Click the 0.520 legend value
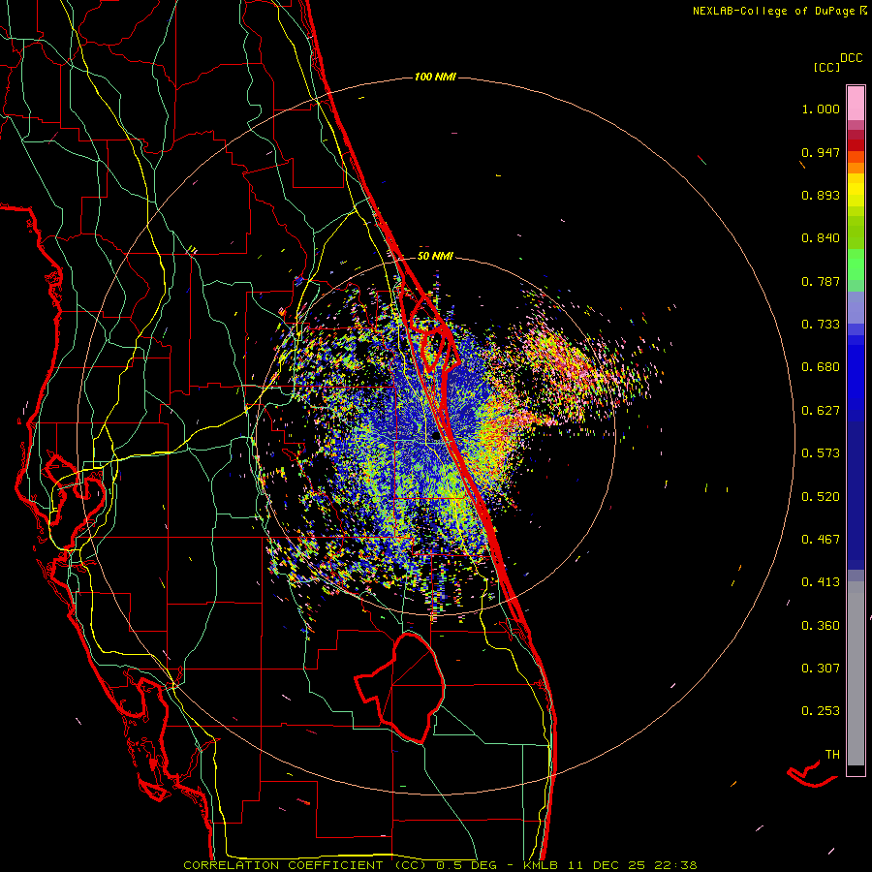Viewport: 872px width, 872px height. tap(821, 497)
